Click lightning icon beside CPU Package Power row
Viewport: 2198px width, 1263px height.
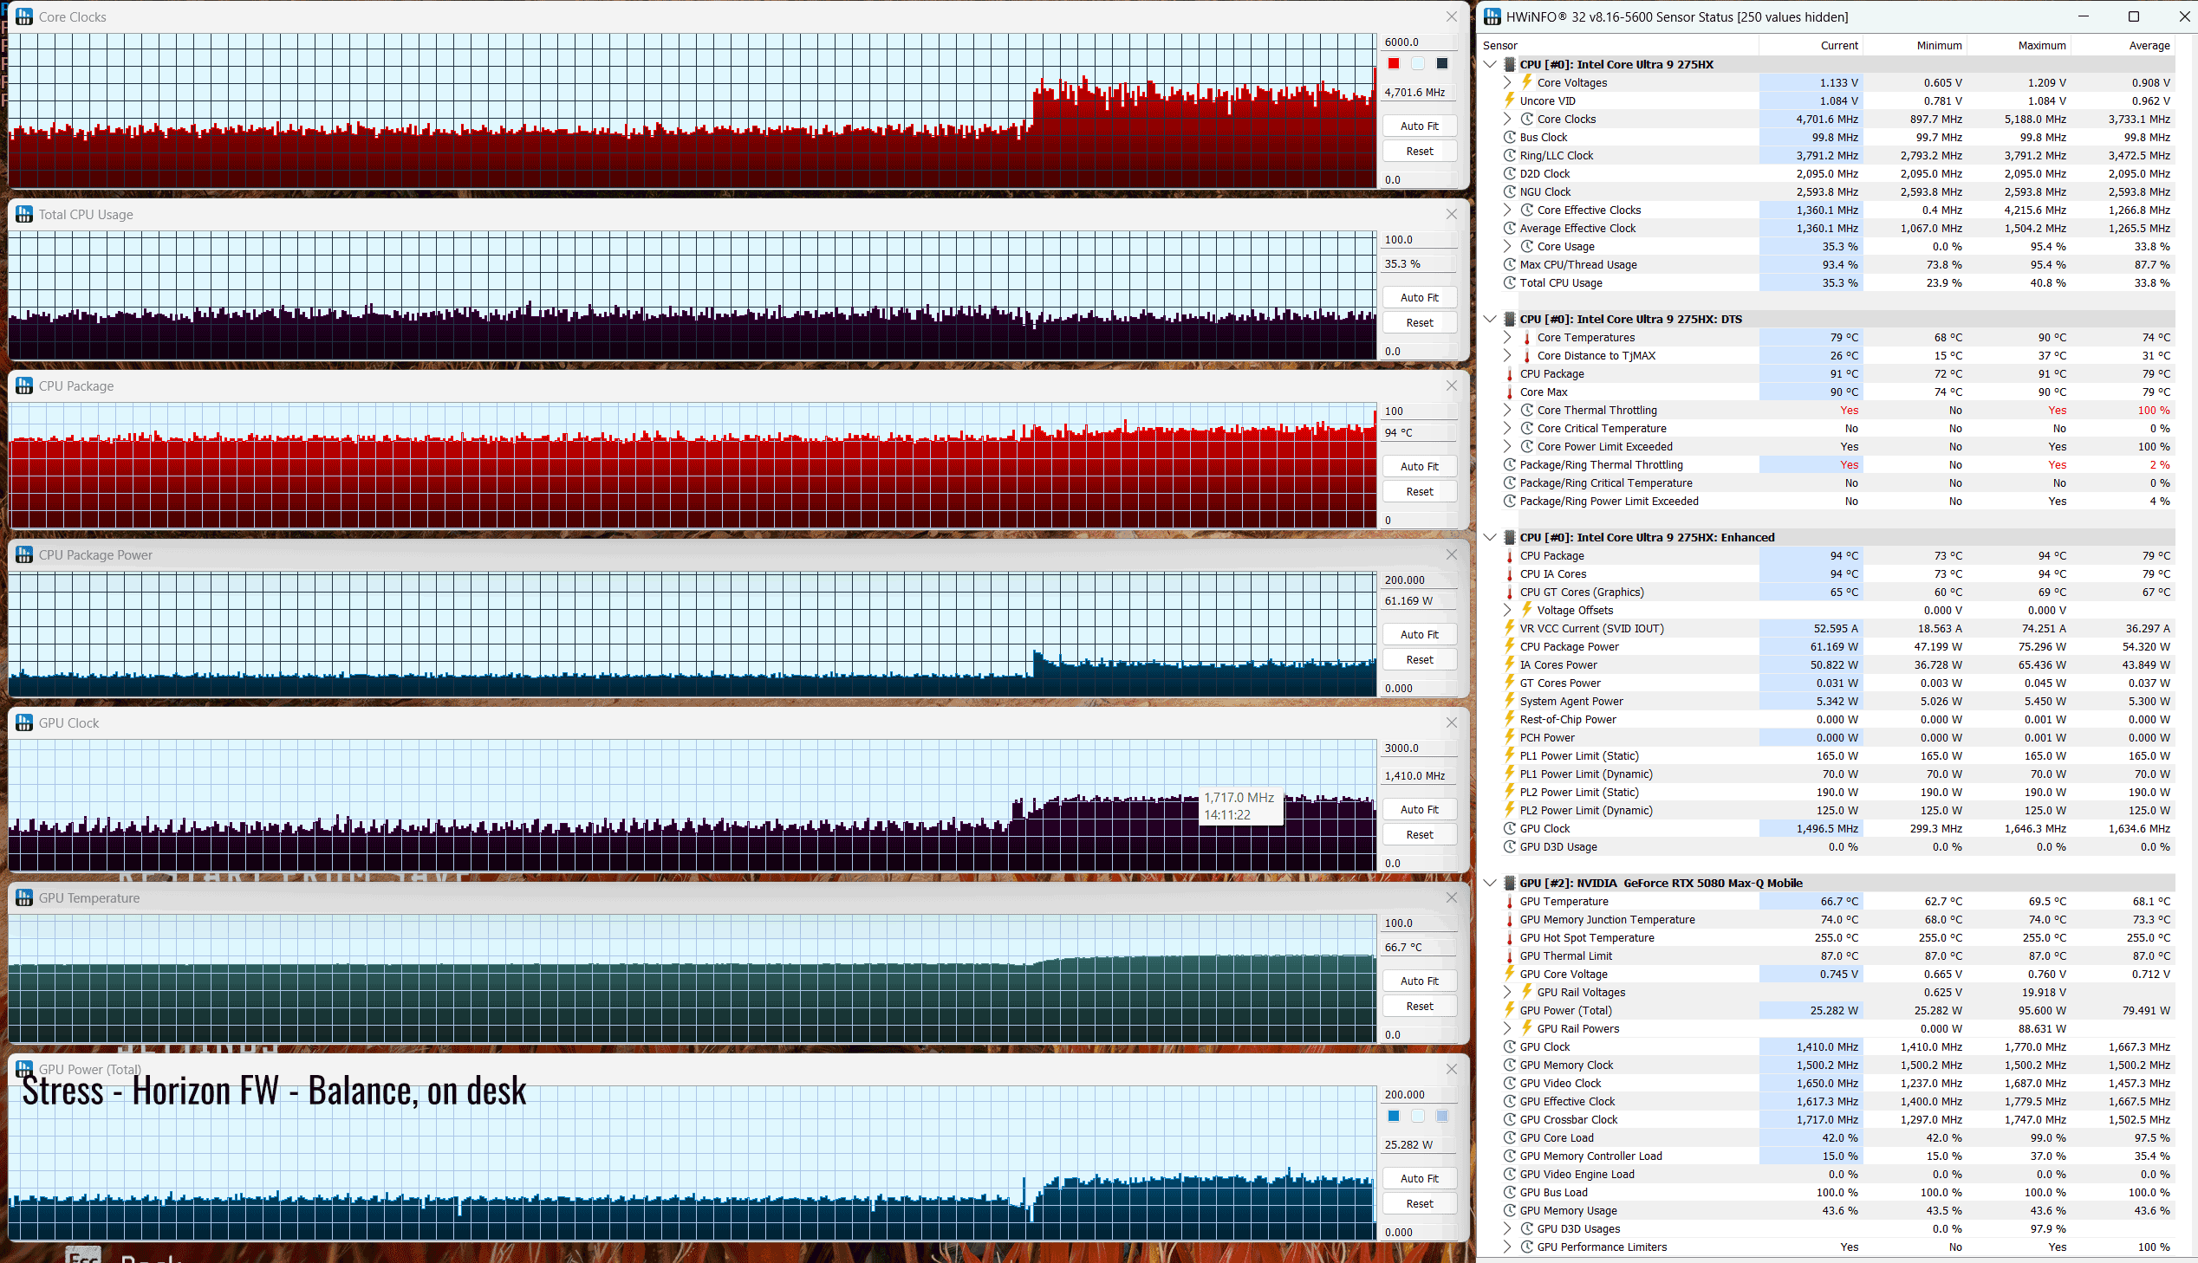click(x=1510, y=646)
